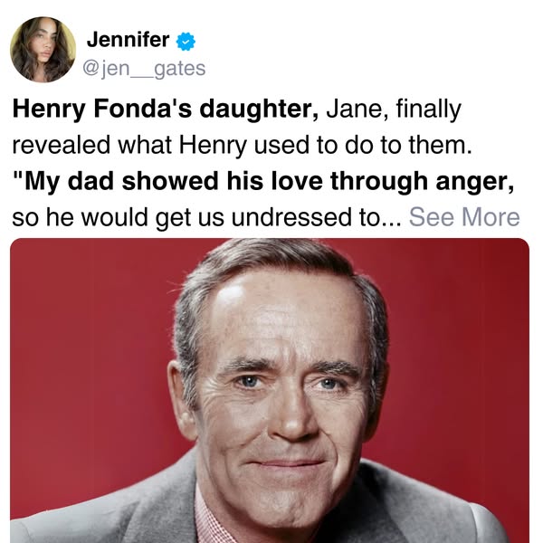Click the bold quote "My dad showed his love through anger,"
This screenshot has width=543, height=543.
[264, 181]
